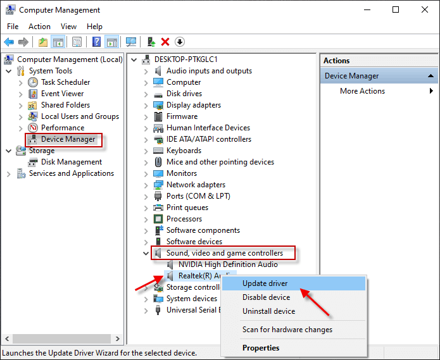This screenshot has width=440, height=360.
Task: Click the Processors category icon
Action: click(158, 219)
